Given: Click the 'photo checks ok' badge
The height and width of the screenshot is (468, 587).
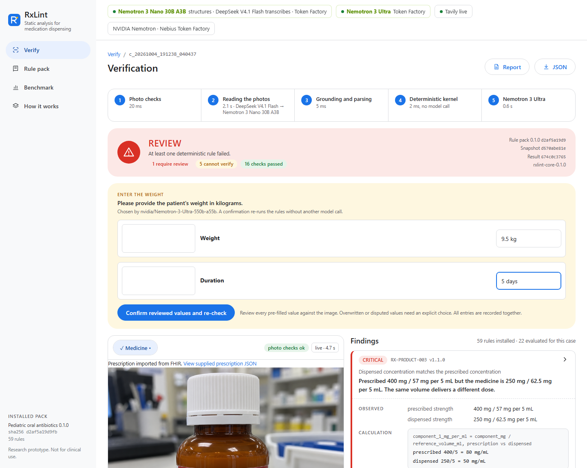Looking at the screenshot, I should pyautogui.click(x=286, y=348).
